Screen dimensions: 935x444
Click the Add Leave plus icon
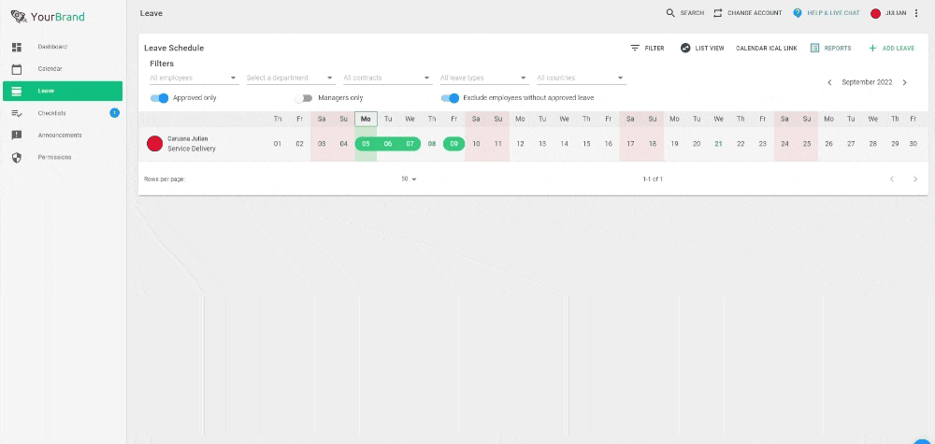tap(872, 49)
